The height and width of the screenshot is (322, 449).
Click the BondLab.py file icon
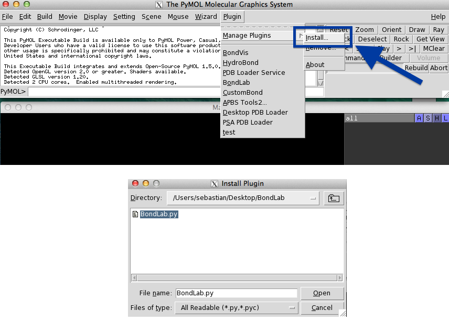point(135,214)
